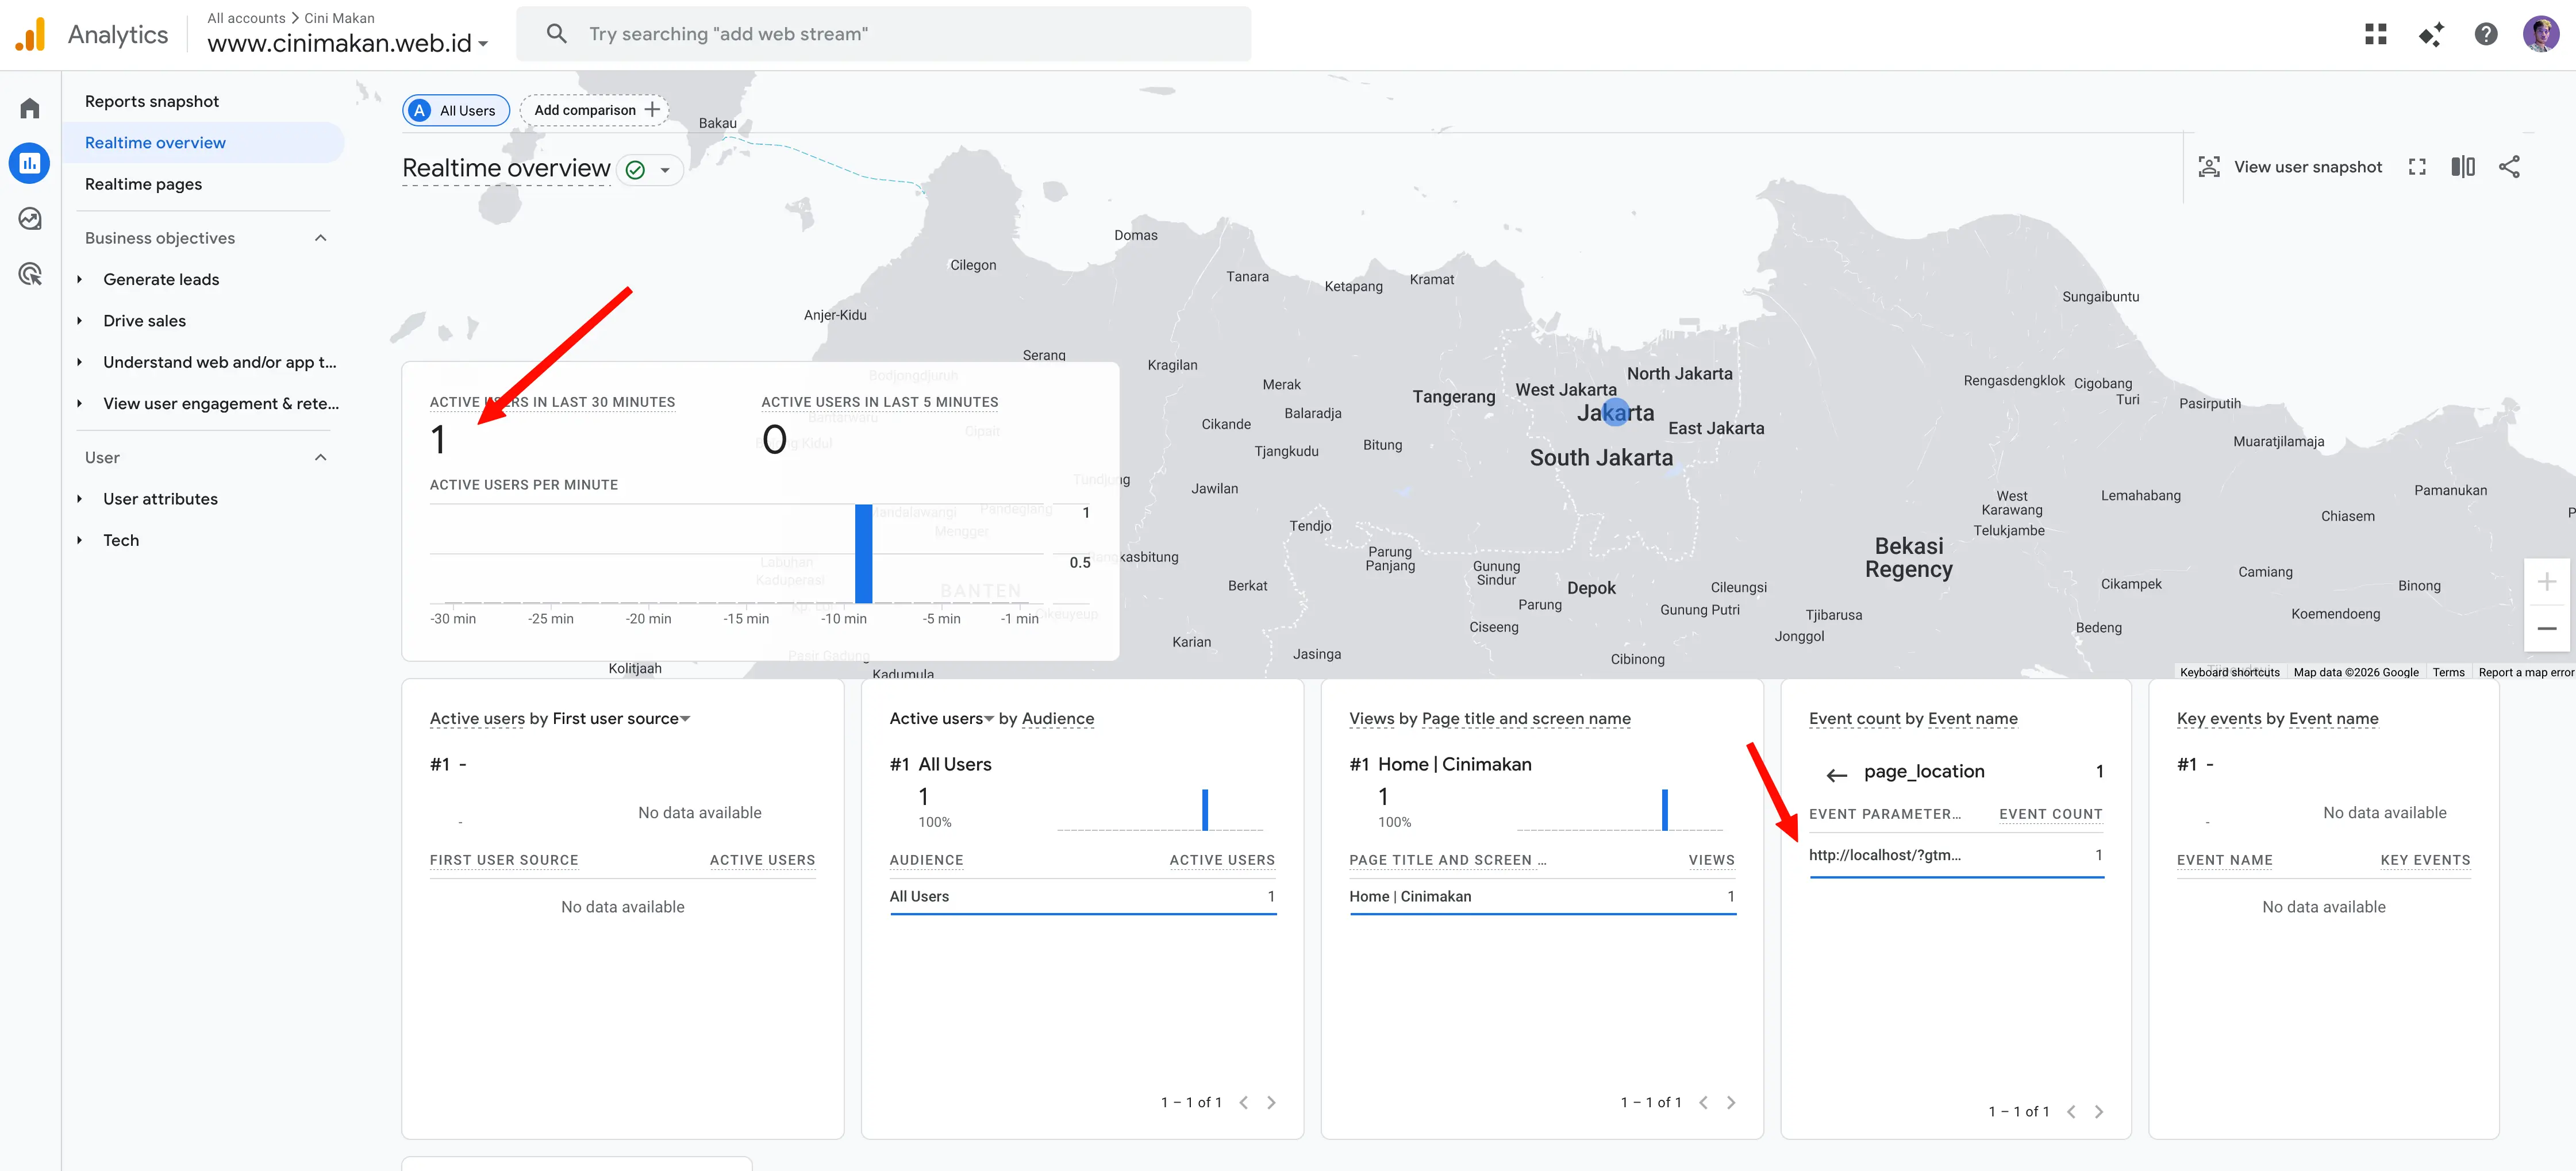Previous page arrow in Views by Page title card
Screen dimensions: 2576x1171
[1703, 1102]
